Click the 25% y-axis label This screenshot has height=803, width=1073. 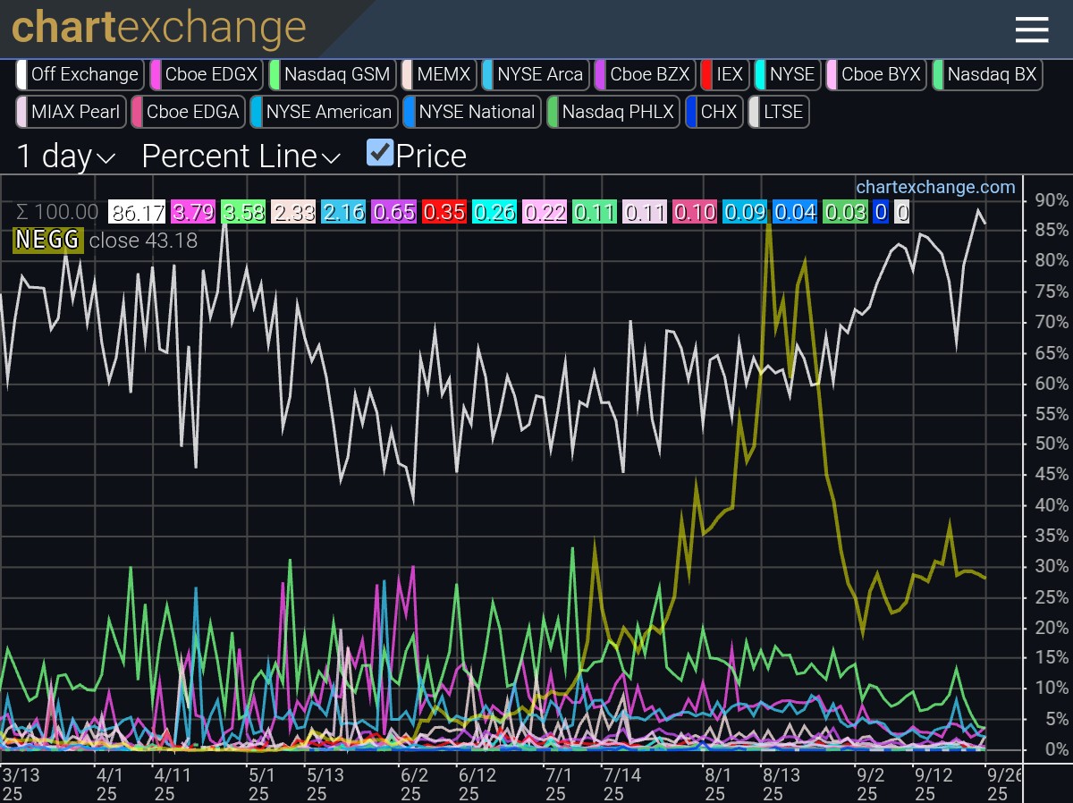point(1051,597)
